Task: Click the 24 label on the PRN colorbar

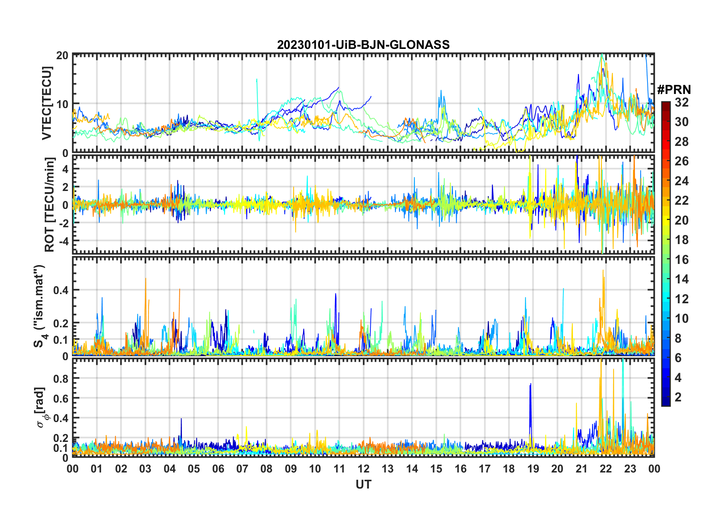Action: 682,181
